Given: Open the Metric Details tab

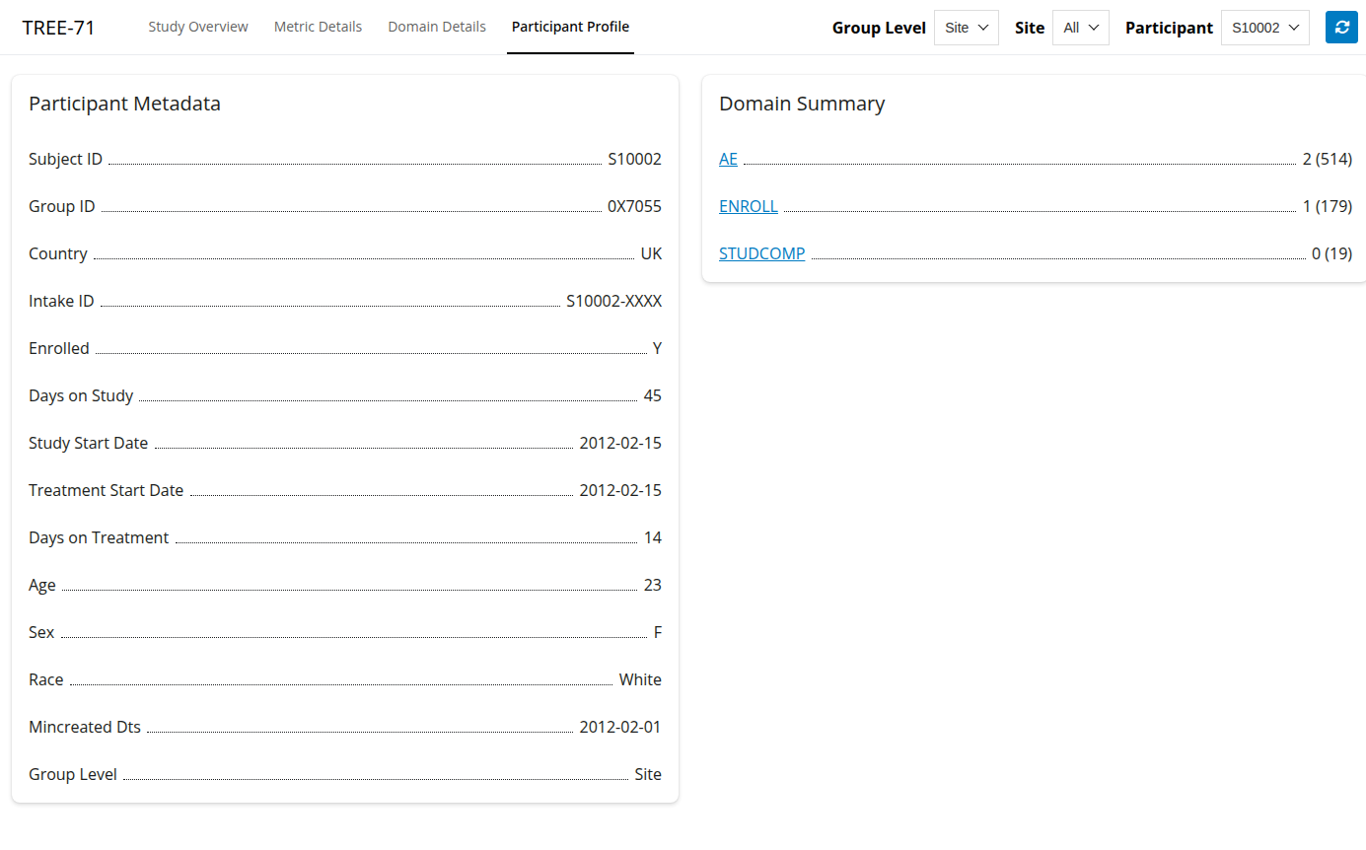Looking at the screenshot, I should tap(318, 27).
